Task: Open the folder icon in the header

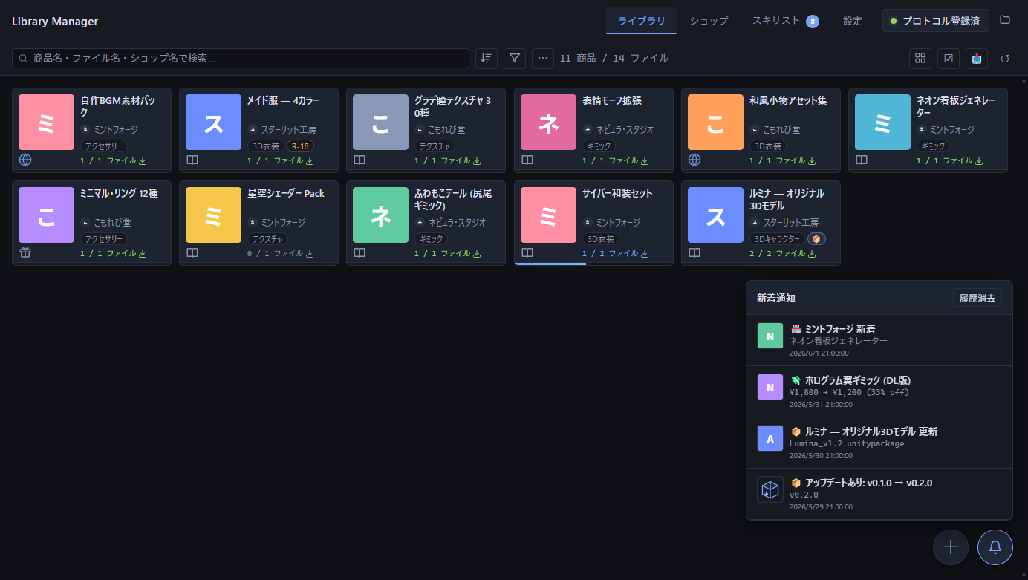Action: (x=1005, y=20)
